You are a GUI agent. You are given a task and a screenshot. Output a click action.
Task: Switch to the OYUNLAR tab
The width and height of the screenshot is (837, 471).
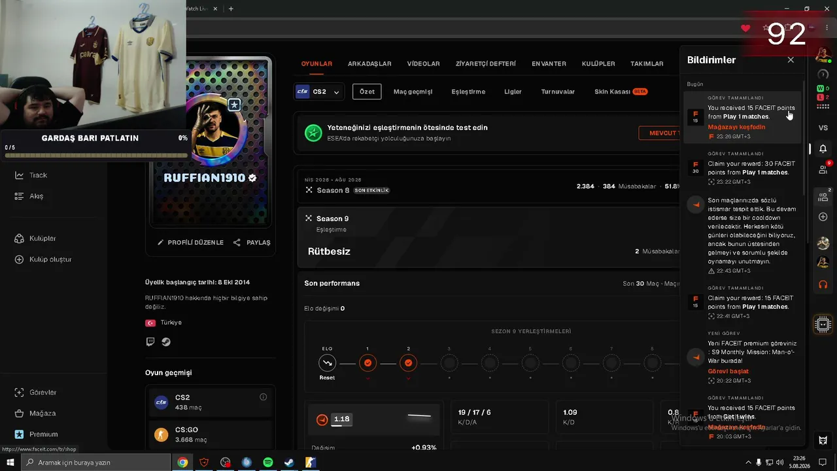316,64
